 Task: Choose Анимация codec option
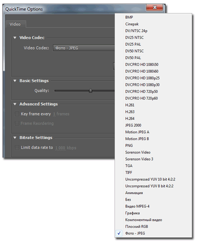[x=153, y=193]
